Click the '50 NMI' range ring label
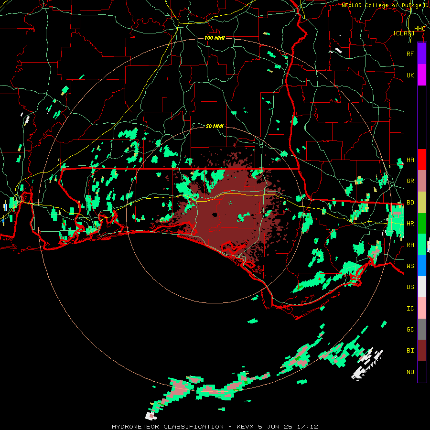 215,126
